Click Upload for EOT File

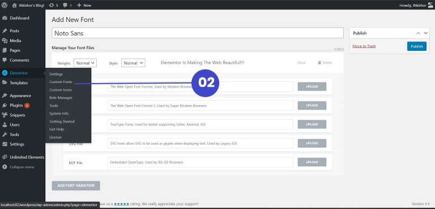tap(312, 162)
